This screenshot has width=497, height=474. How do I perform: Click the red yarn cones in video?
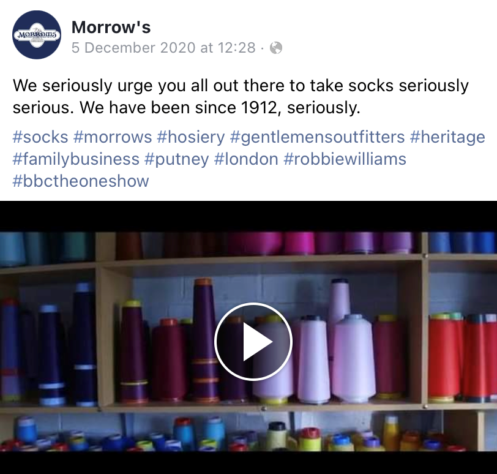tap(462, 358)
